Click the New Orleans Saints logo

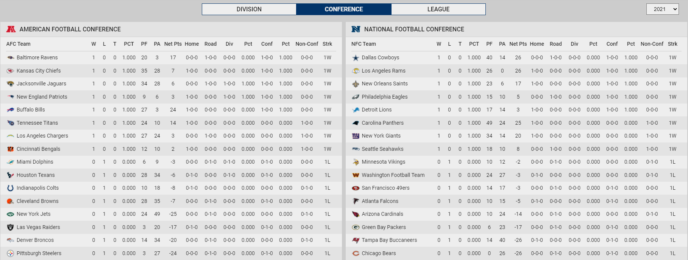click(x=356, y=84)
